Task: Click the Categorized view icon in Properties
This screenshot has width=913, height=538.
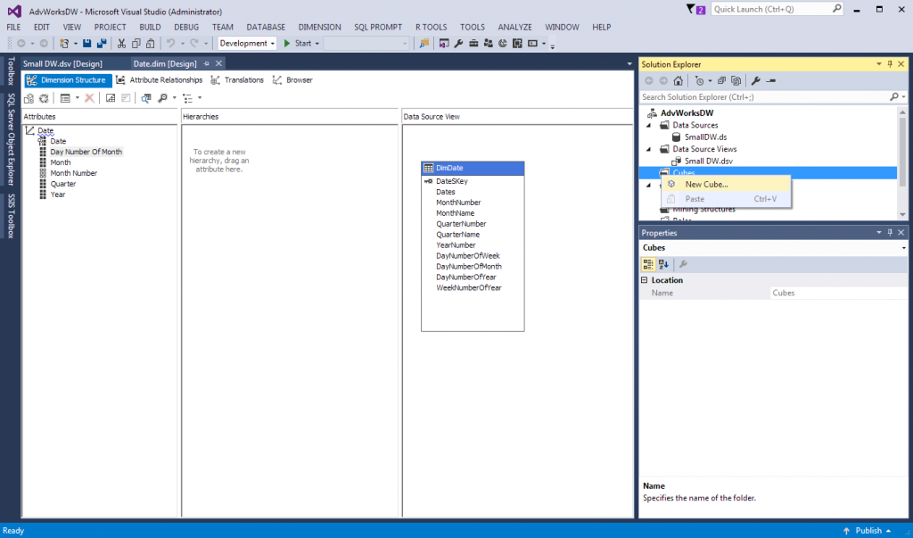Action: [x=648, y=265]
